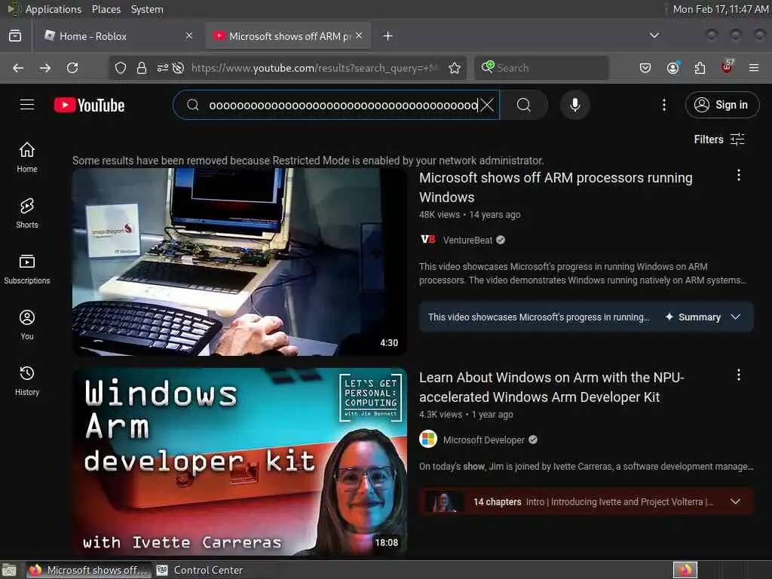Open the search Filters panel
Screen dimensions: 772x579
(718, 139)
